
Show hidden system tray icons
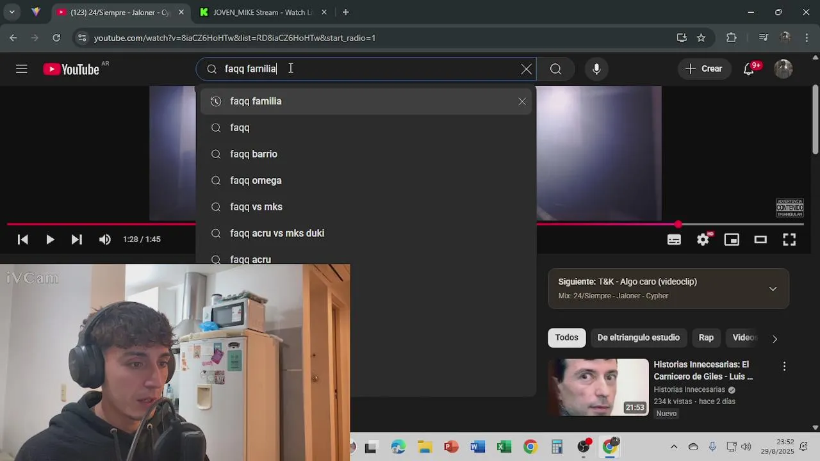[x=674, y=447]
